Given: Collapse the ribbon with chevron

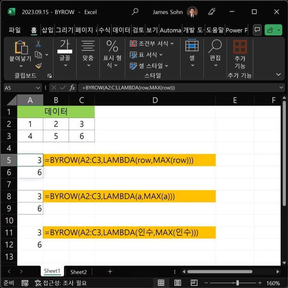Looking at the screenshot, I should (278, 74).
